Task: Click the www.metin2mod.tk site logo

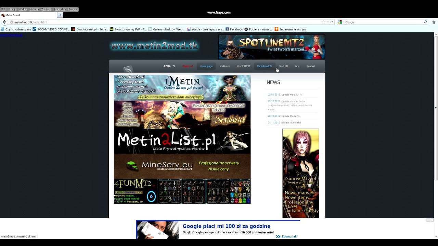Action: 154,46
